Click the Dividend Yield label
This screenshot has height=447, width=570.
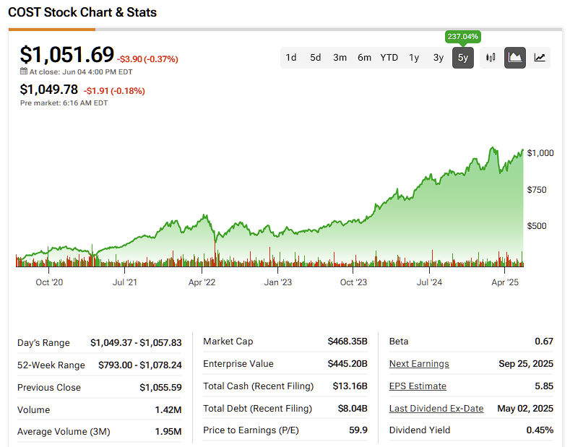pyautogui.click(x=420, y=430)
